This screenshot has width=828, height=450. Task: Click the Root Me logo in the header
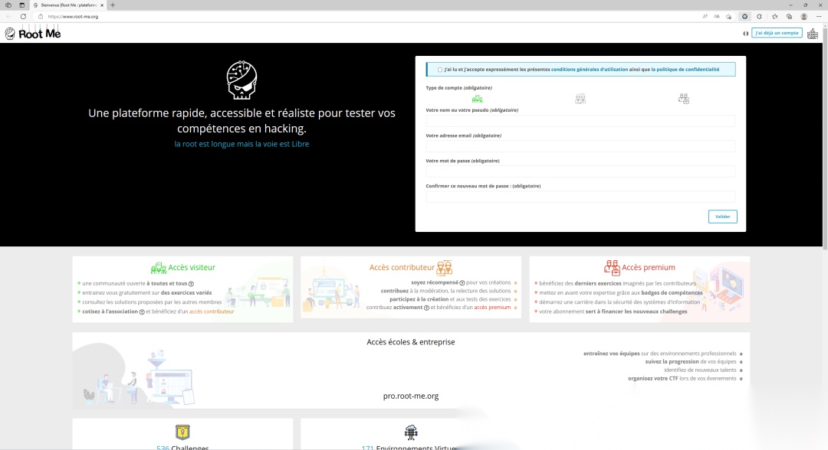33,34
